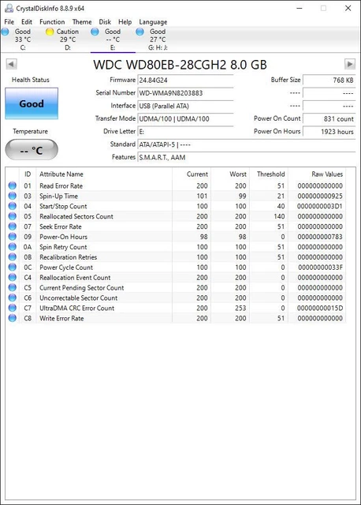Viewport: 361px width, 505px height.
Task: Click raw value 00000000033F
Action: 320,267
